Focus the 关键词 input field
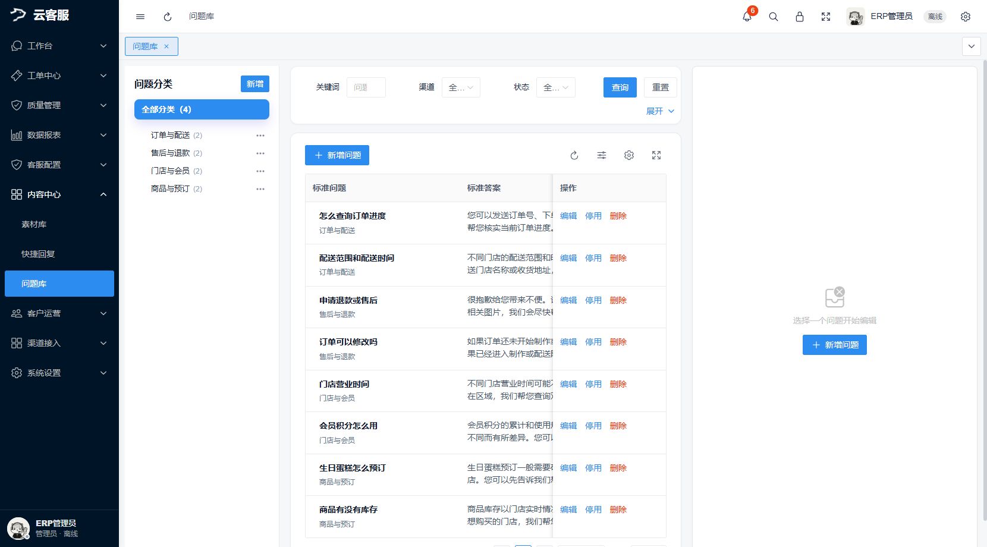987x547 pixels. (x=366, y=87)
